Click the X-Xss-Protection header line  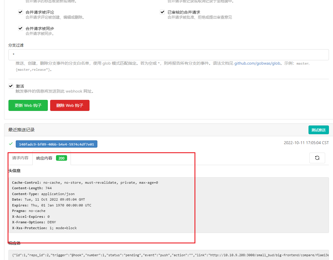point(44,228)
